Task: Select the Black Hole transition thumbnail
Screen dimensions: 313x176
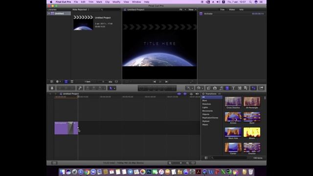Action: [233, 132]
